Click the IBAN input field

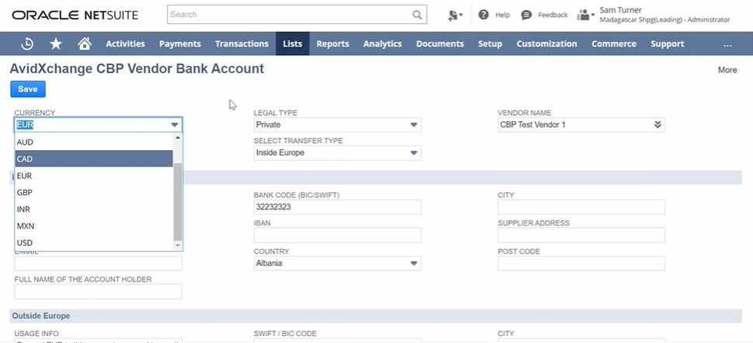[337, 236]
